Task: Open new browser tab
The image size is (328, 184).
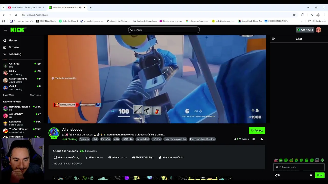Action: click(x=90, y=7)
